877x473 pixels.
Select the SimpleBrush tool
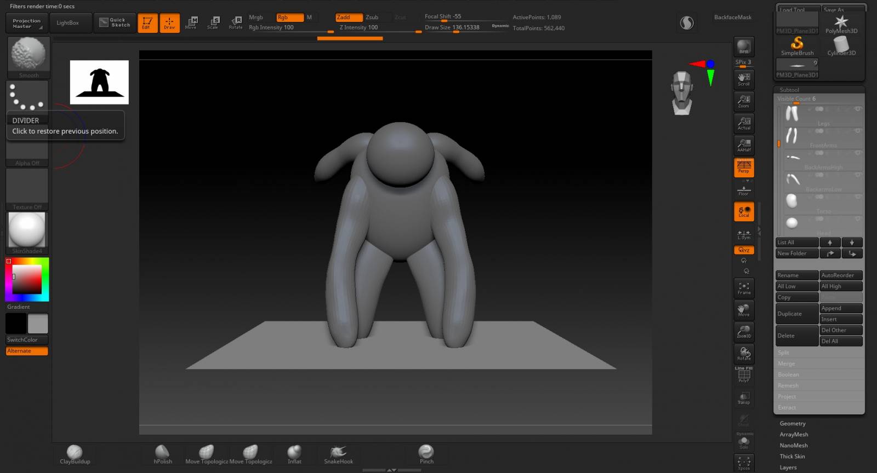tap(797, 46)
